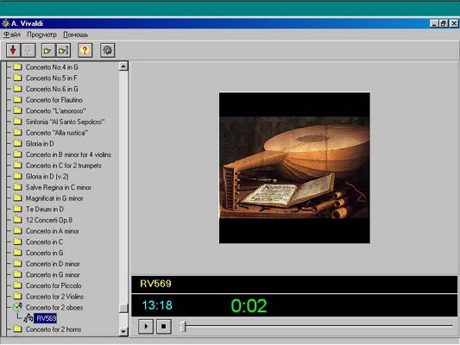Open the Файл menu

click(x=12, y=34)
